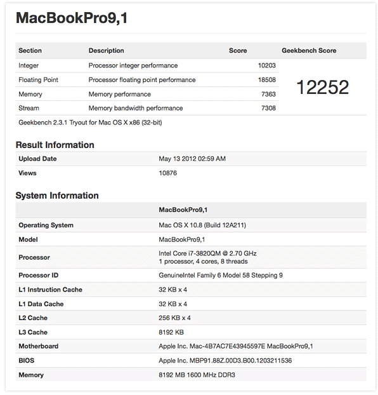
Task: Click the Result Information heading
Action: (55, 145)
